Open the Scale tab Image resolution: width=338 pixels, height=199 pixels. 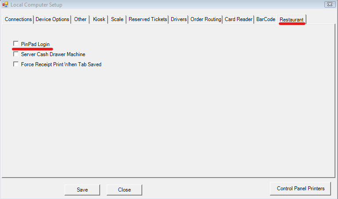(x=117, y=19)
